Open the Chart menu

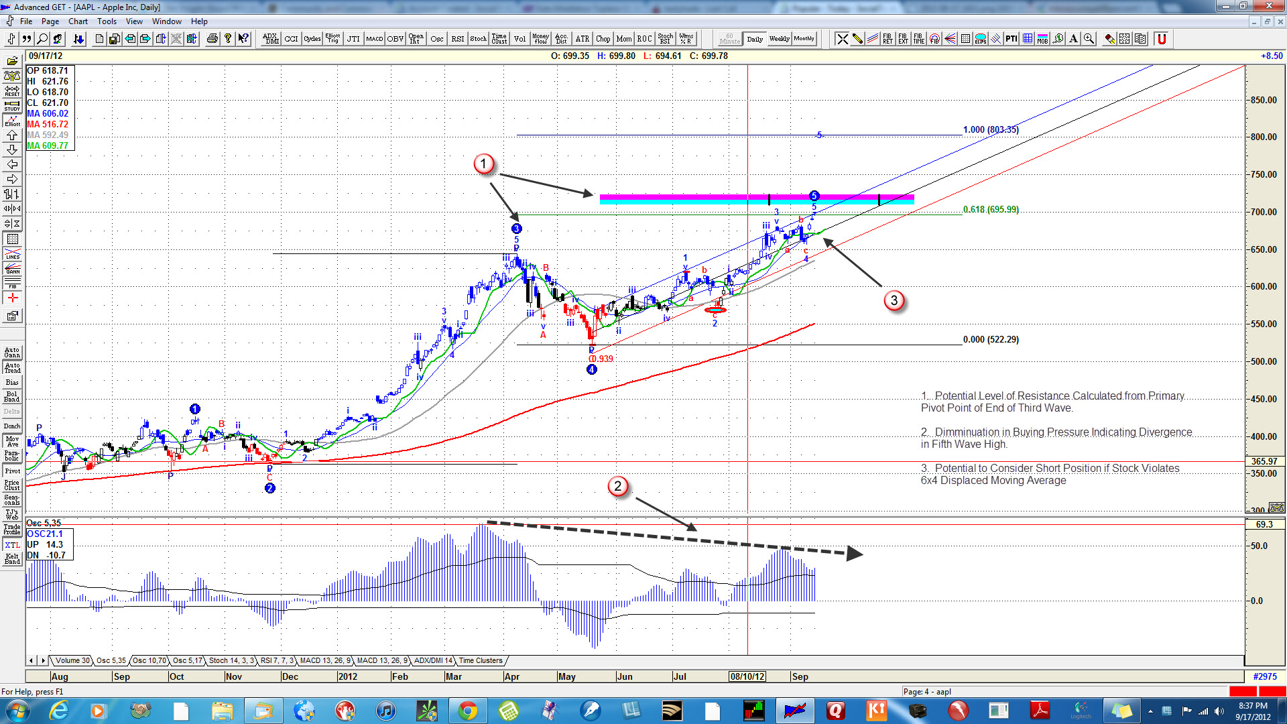click(x=78, y=21)
